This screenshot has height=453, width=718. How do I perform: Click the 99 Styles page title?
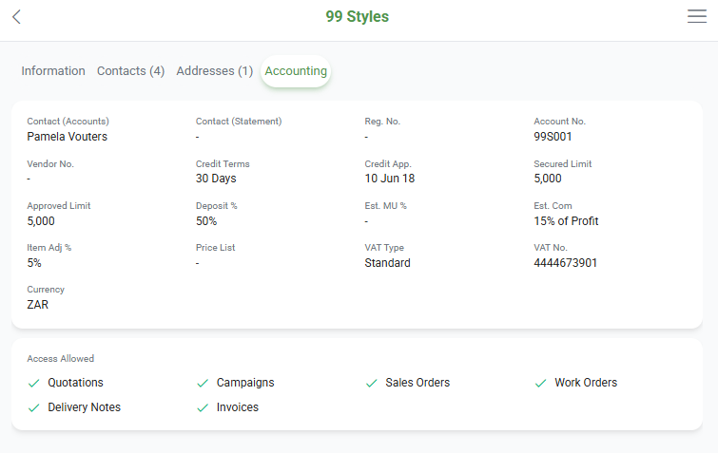coord(358,16)
